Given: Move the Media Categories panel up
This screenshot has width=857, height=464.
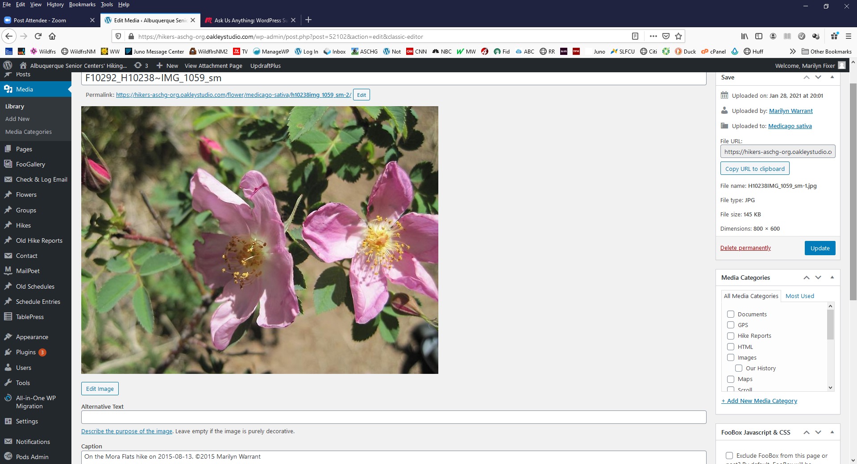Looking at the screenshot, I should click(x=807, y=278).
